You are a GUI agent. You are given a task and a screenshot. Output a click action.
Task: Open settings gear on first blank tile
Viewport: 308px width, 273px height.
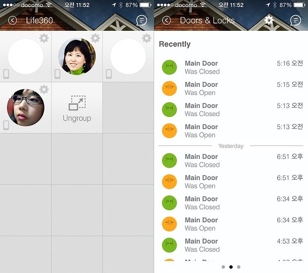pos(44,38)
